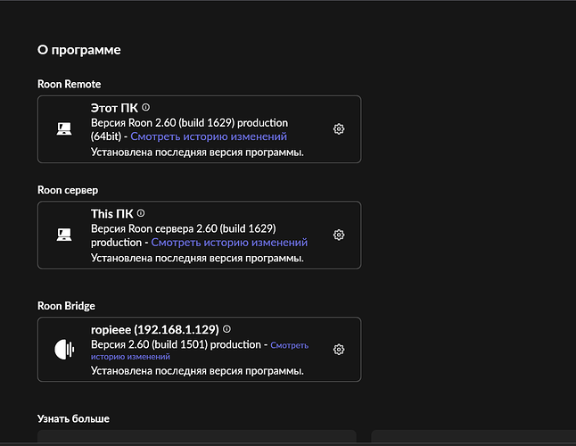
Task: Click 'Версия Roon сервера 2.60 (build 1629)' text
Action: coord(184,228)
